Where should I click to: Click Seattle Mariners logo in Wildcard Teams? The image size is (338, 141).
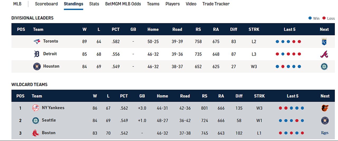click(x=35, y=120)
